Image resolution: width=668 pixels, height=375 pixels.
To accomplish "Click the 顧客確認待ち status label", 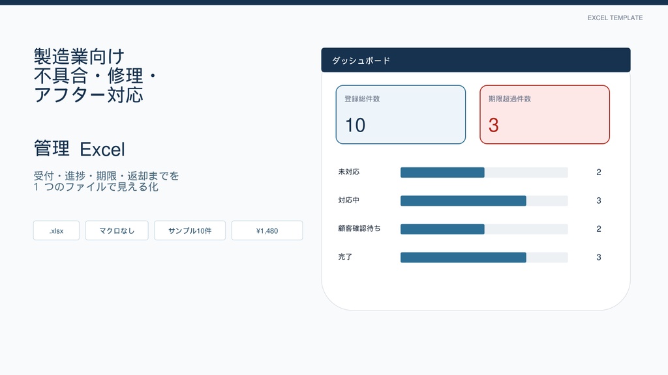I will (359, 229).
